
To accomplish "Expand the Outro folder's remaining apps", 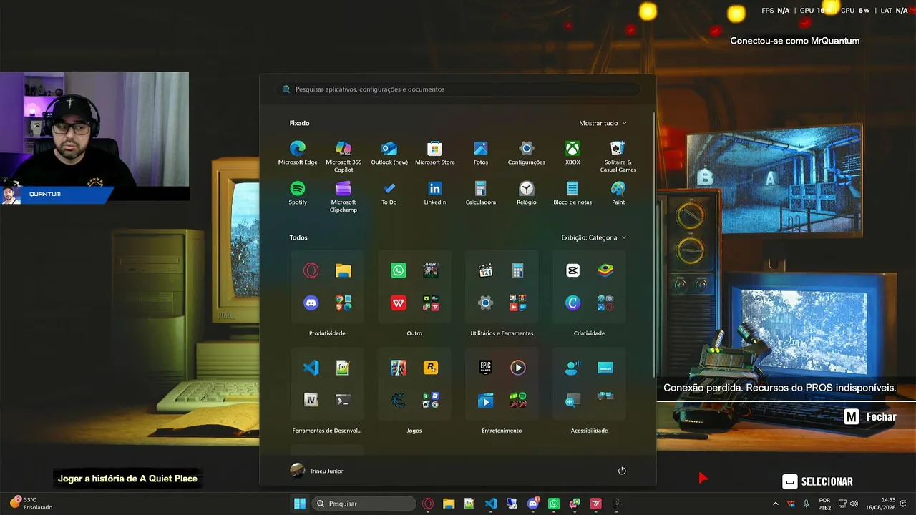I will [x=431, y=303].
